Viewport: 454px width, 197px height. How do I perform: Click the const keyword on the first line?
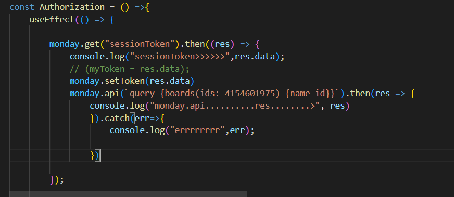tap(22, 7)
